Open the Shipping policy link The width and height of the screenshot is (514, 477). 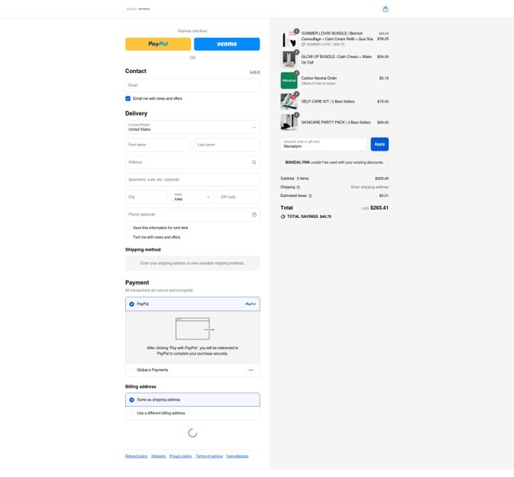pos(158,456)
